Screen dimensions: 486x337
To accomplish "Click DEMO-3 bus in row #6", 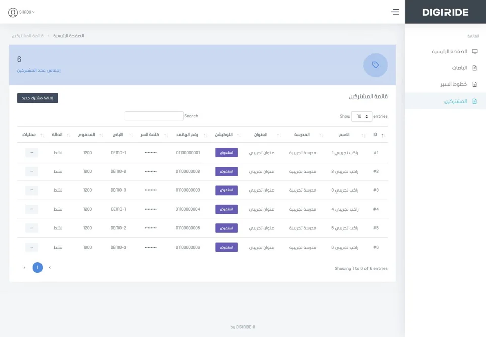I will tap(118, 247).
